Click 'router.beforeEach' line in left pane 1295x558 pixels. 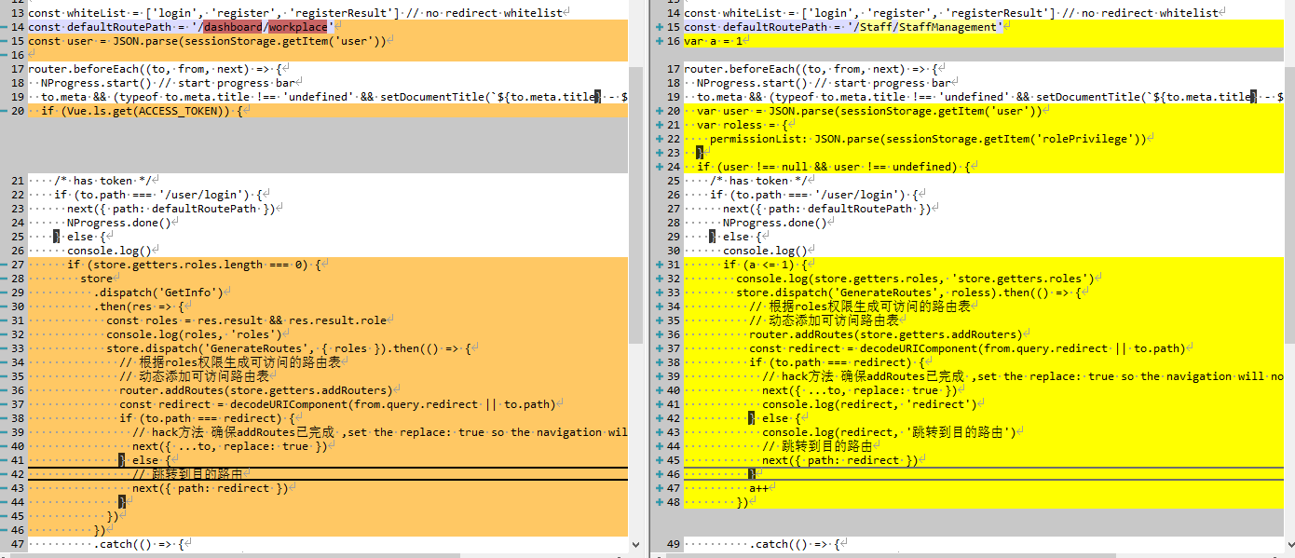click(x=155, y=69)
